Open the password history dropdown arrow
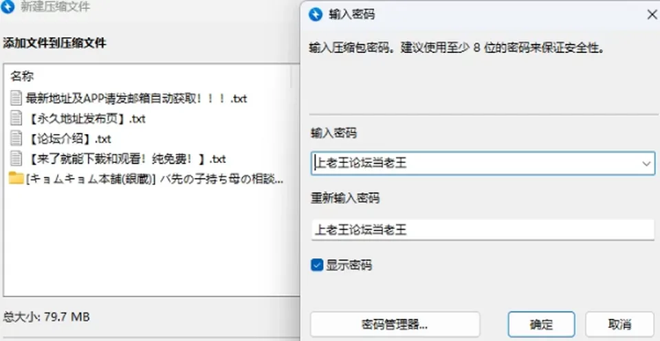 (x=646, y=164)
